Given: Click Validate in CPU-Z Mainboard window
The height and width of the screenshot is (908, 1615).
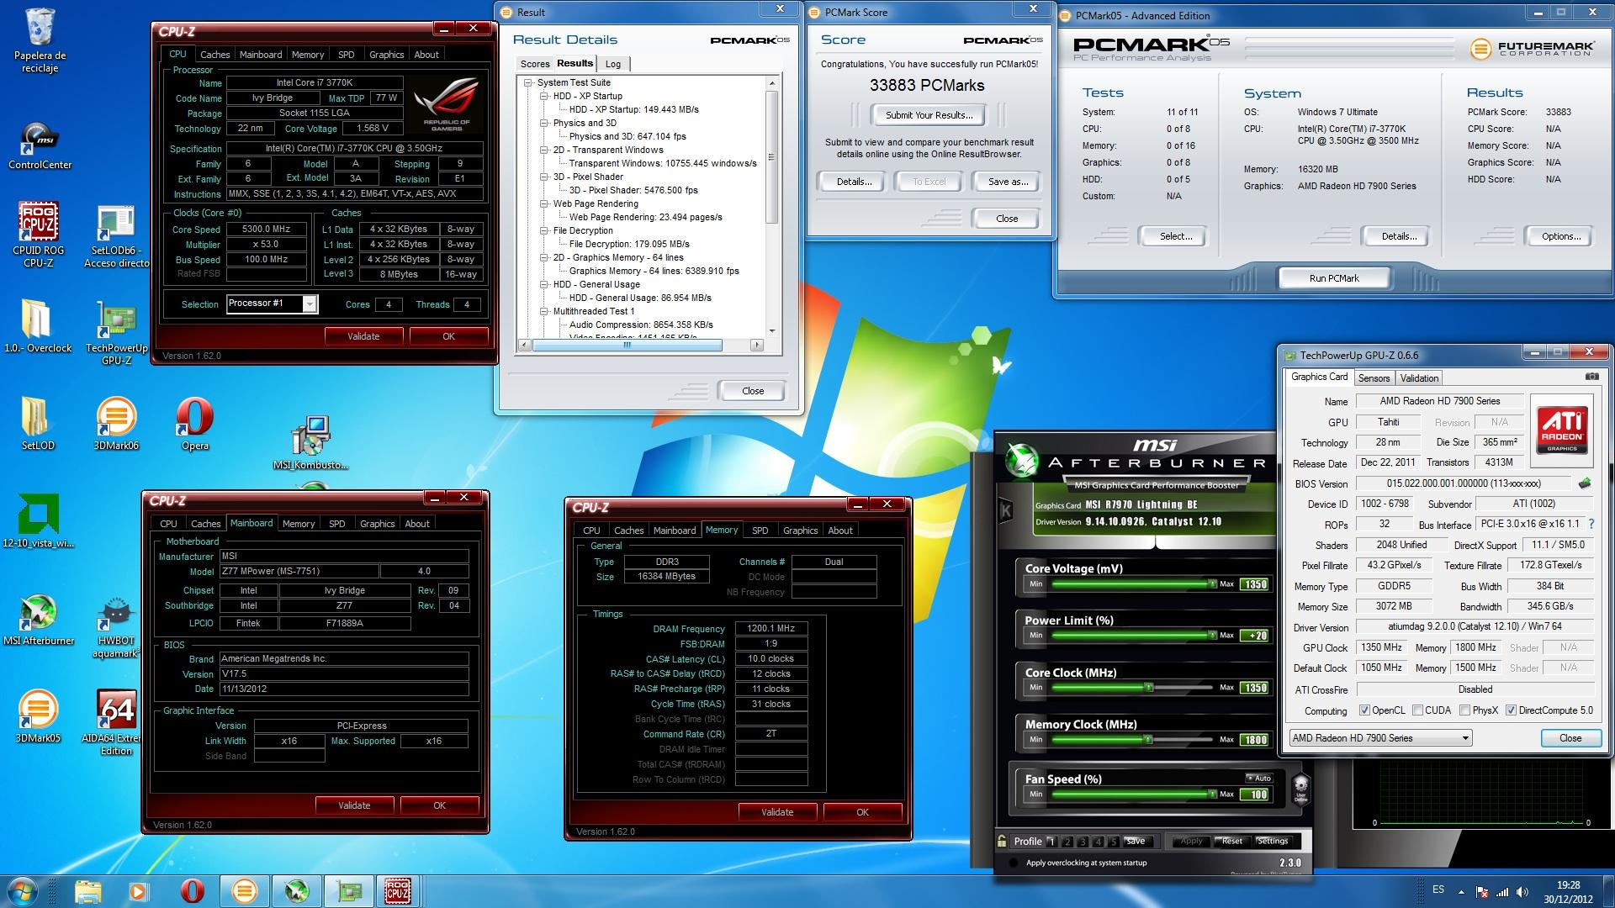Looking at the screenshot, I should [x=354, y=805].
